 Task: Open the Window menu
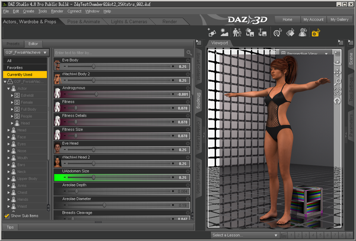[x=92, y=11]
